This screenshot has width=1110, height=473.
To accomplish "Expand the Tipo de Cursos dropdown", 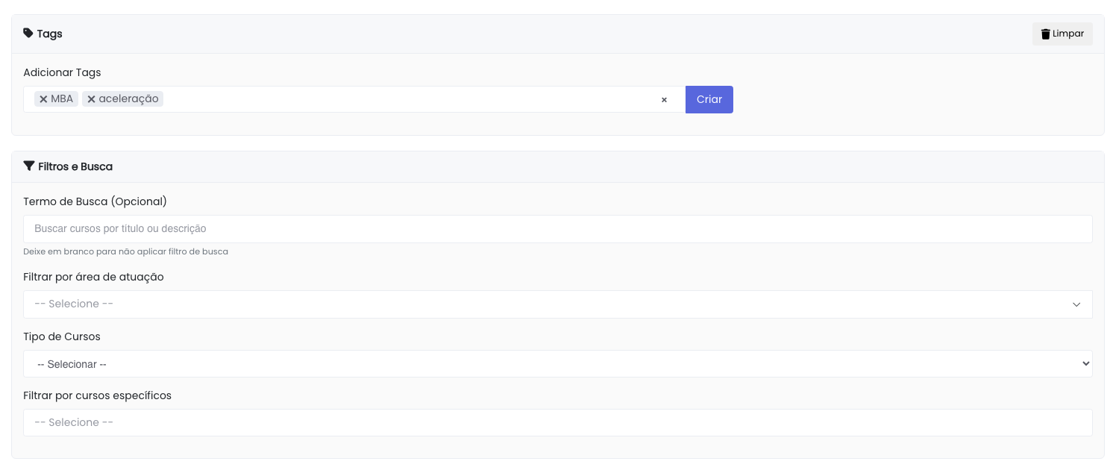I will click(557, 364).
